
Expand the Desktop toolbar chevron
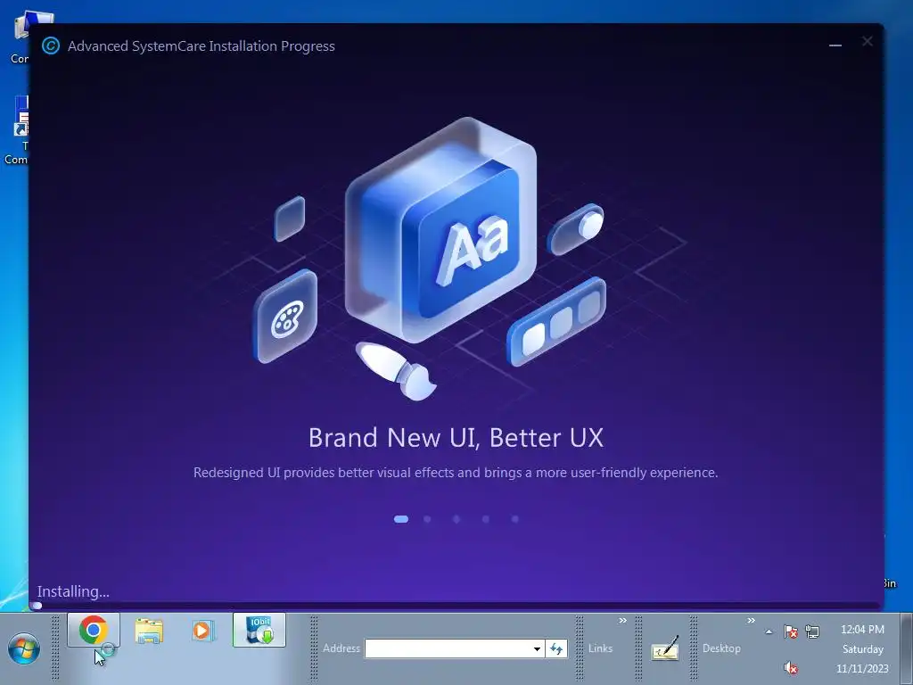751,621
